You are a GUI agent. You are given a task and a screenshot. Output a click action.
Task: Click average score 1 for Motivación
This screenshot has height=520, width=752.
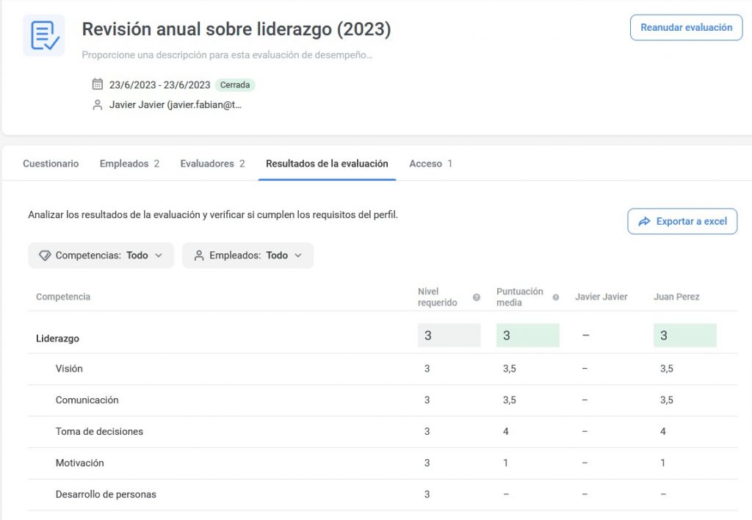coord(505,463)
